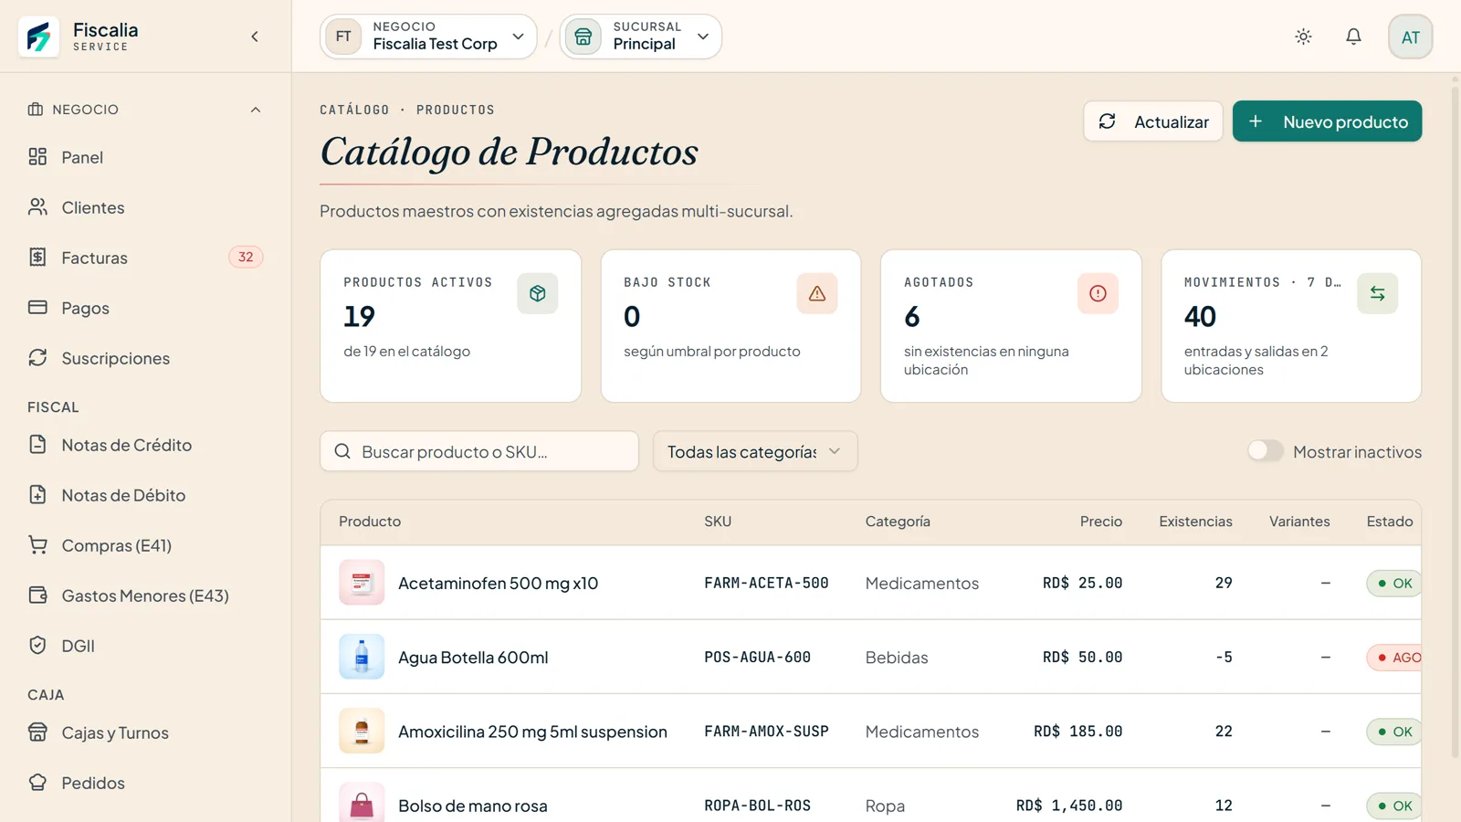Click the Gastos Menores wallet icon
This screenshot has width=1461, height=822.
(x=37, y=595)
